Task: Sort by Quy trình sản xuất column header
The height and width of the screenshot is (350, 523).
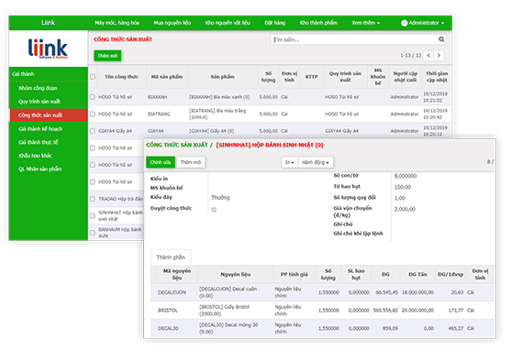Action: 345,77
